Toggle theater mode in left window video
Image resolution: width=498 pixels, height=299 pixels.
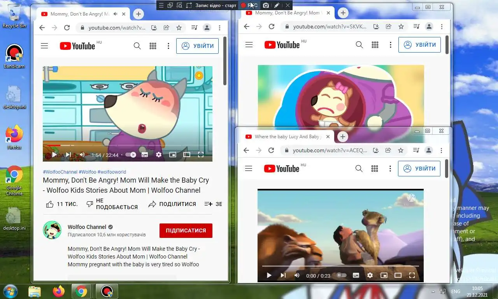(187, 155)
